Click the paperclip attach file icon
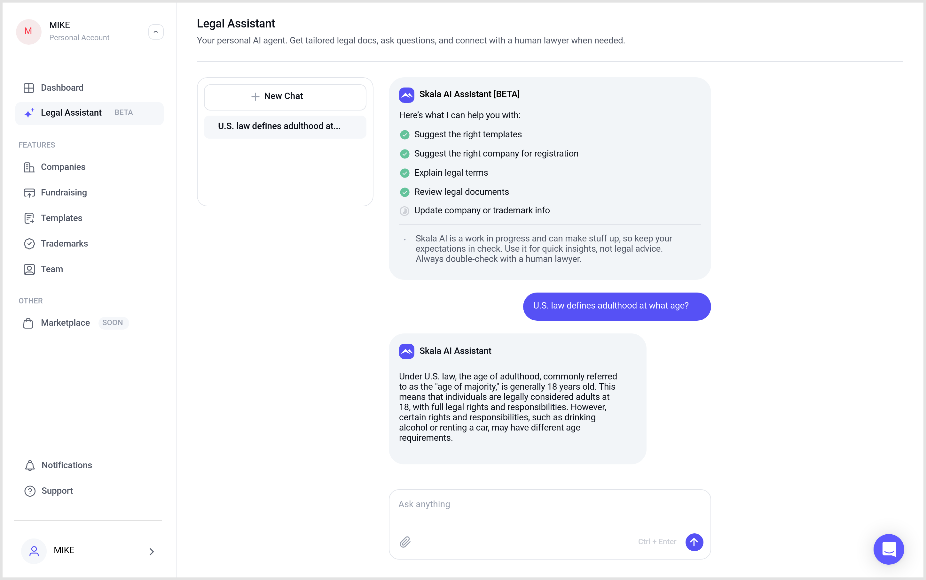The width and height of the screenshot is (926, 580). pyautogui.click(x=405, y=542)
